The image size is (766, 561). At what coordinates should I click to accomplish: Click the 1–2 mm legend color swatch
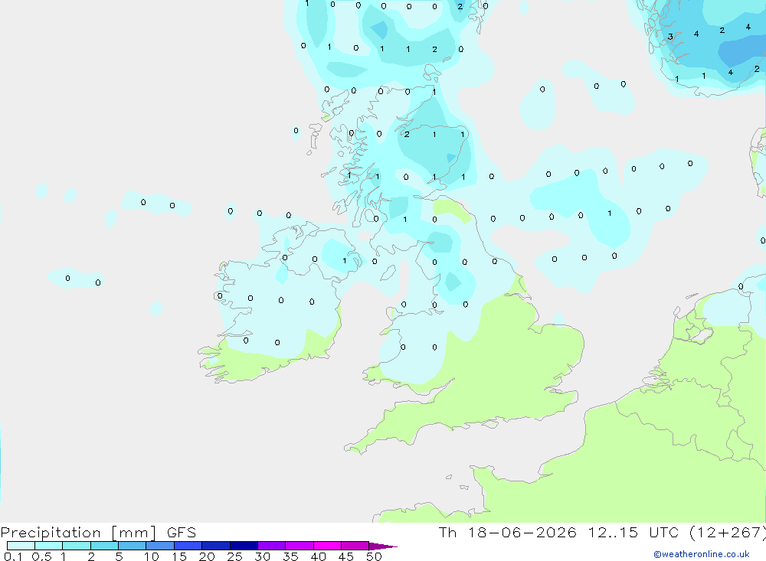[x=77, y=546]
